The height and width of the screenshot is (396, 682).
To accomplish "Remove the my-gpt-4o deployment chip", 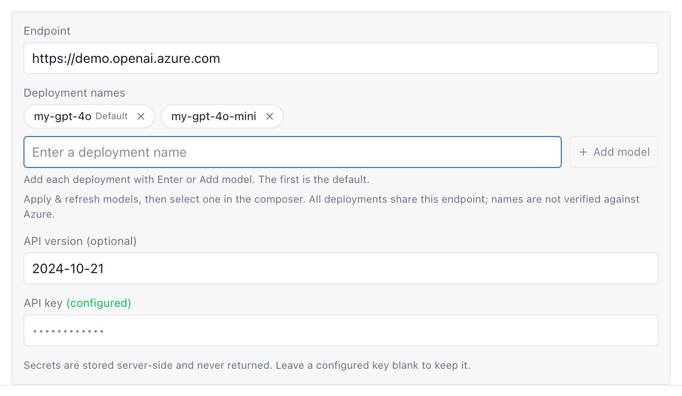I will (x=141, y=116).
